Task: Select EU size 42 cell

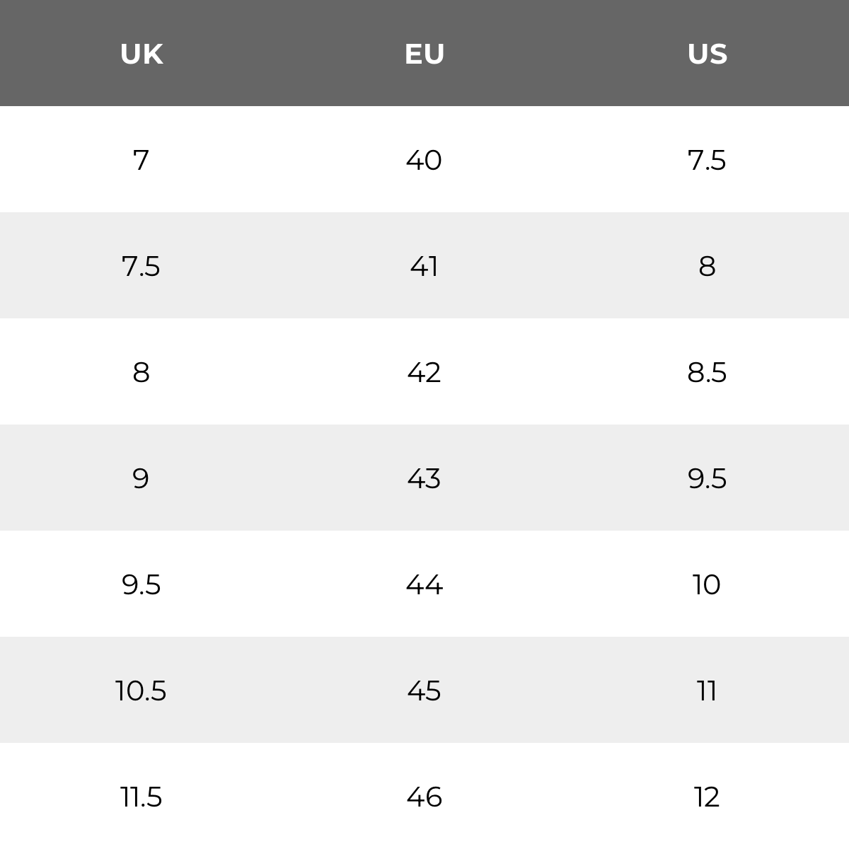Action: point(424,372)
